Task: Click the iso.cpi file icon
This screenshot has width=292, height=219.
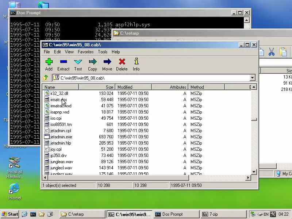Action: 47,118
